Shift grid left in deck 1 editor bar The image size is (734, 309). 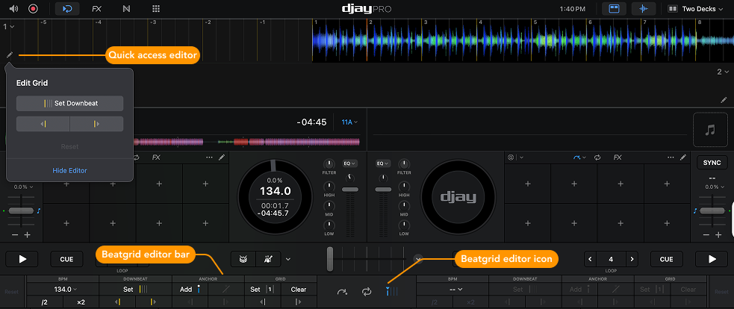pos(263,302)
